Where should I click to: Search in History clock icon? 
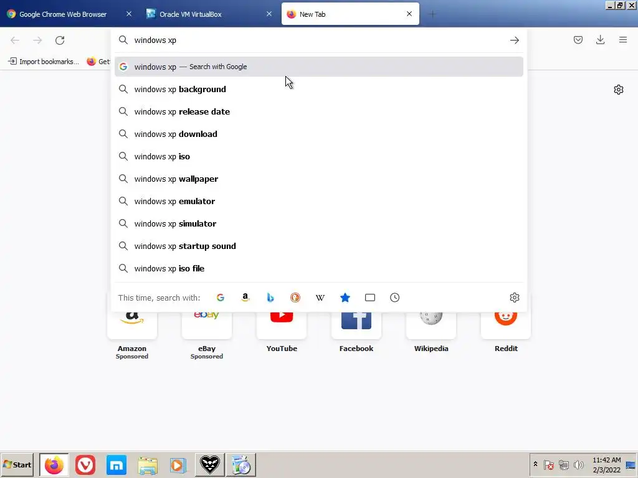394,298
